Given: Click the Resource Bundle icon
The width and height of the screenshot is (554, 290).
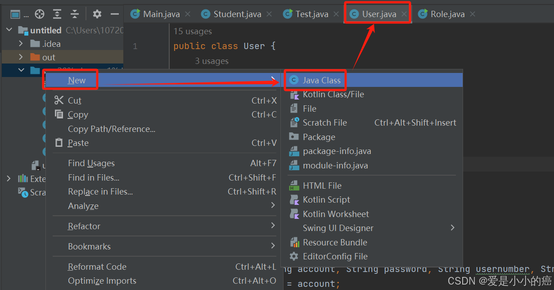Looking at the screenshot, I should pos(294,242).
